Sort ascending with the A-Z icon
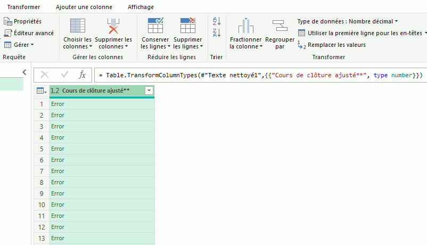Image resolution: width=427 pixels, height=245 pixels. (216, 21)
